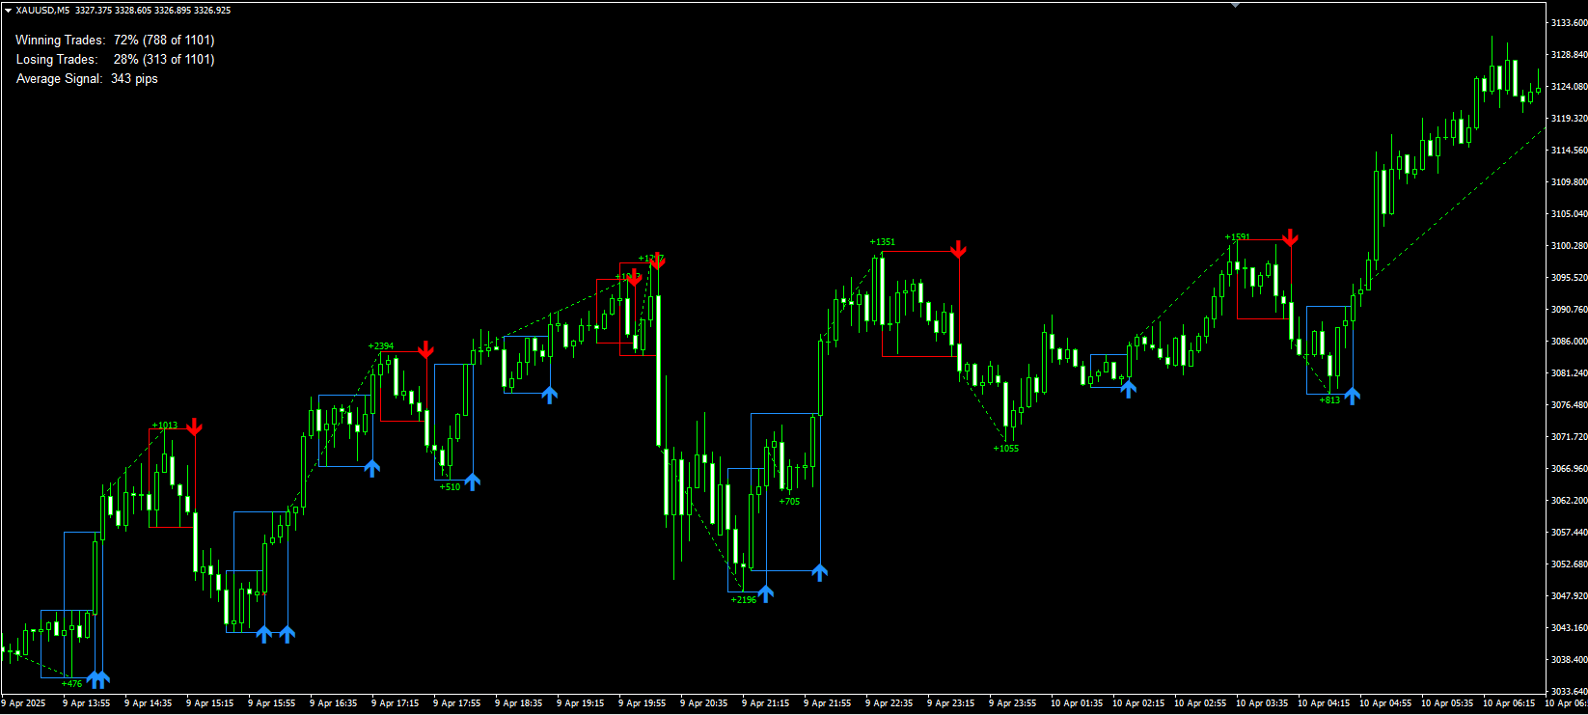
Task: Click the Average Signal 343 pips line
Action: pyautogui.click(x=87, y=78)
